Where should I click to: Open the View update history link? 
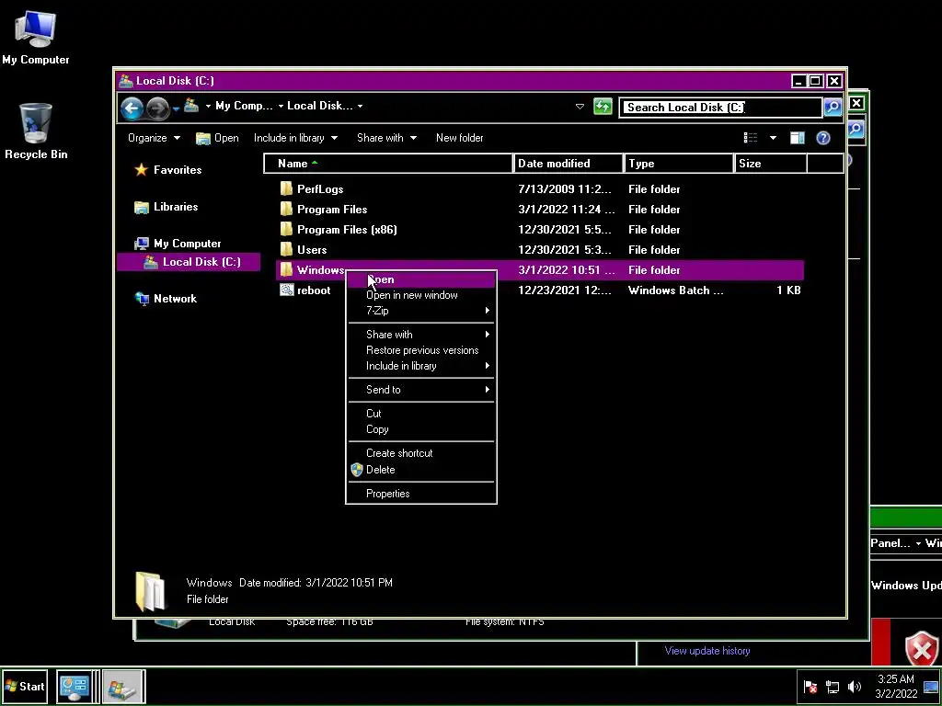pyautogui.click(x=707, y=651)
